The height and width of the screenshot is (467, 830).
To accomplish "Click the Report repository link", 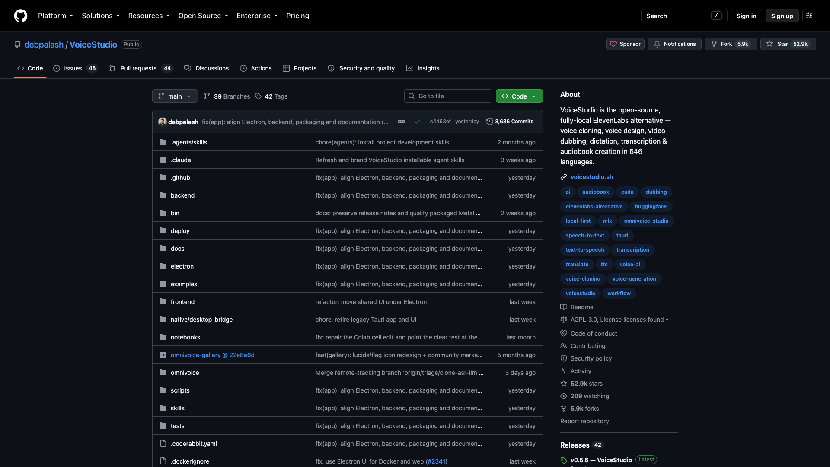I will click(584, 421).
